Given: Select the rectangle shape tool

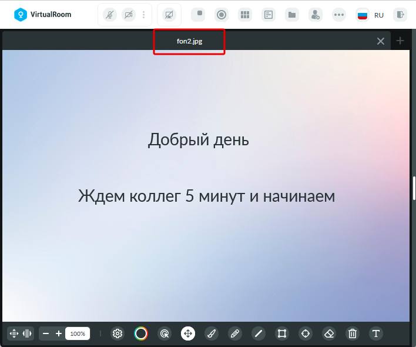Looking at the screenshot, I should pyautogui.click(x=282, y=333).
